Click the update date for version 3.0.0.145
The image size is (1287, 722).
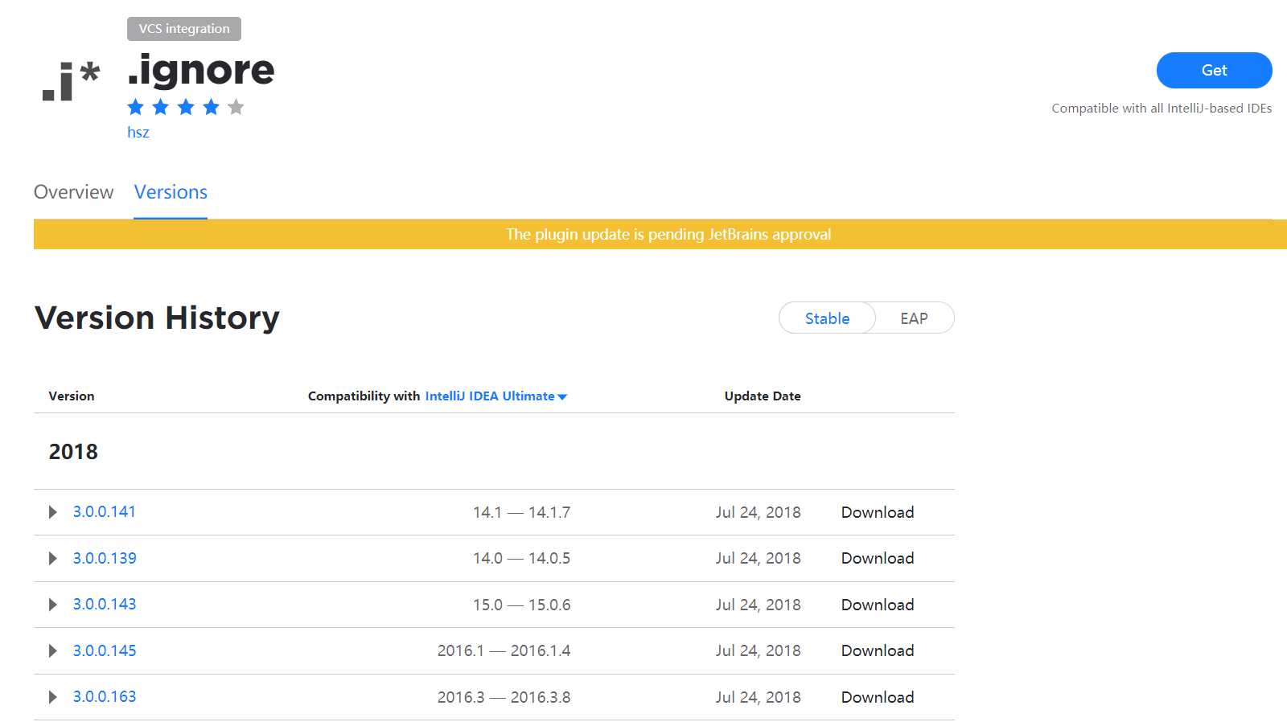[x=759, y=650]
